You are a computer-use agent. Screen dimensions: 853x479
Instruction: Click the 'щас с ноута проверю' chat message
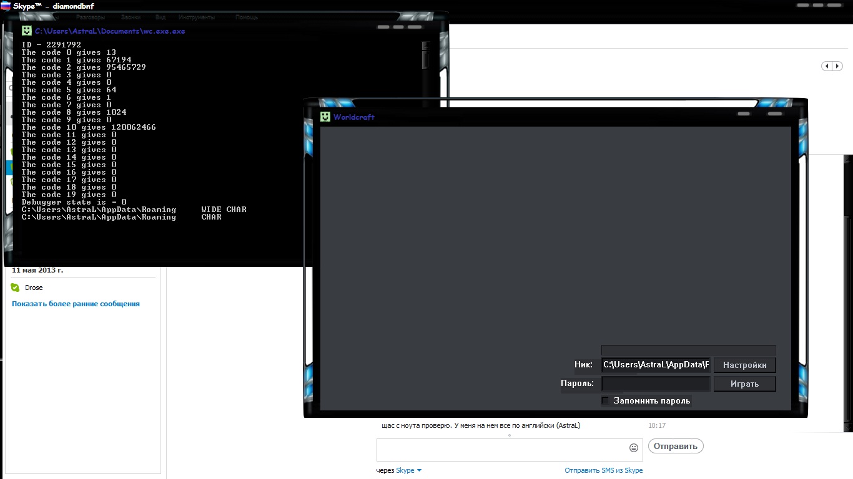pos(481,426)
